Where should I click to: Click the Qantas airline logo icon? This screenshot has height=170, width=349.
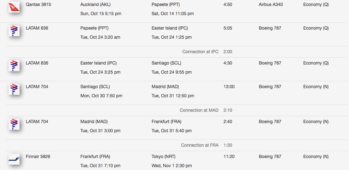click(14, 7)
